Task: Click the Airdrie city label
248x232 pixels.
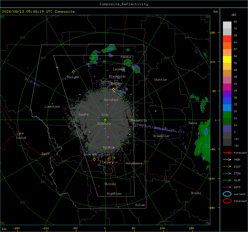Action: (x=109, y=147)
